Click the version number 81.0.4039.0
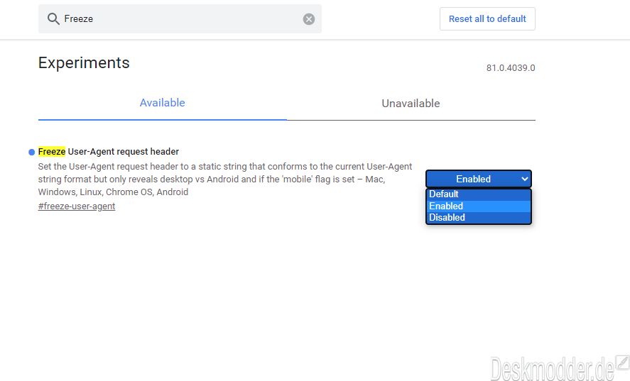 pos(511,68)
